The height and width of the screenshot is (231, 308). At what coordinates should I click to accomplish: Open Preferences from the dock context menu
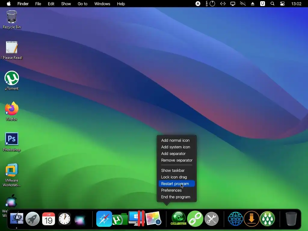point(171,190)
